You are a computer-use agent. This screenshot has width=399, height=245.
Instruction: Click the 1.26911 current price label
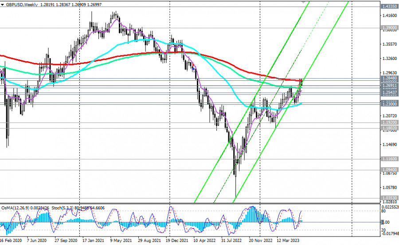click(x=389, y=85)
